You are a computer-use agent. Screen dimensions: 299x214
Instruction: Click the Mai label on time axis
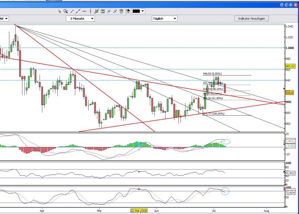click(x=99, y=211)
